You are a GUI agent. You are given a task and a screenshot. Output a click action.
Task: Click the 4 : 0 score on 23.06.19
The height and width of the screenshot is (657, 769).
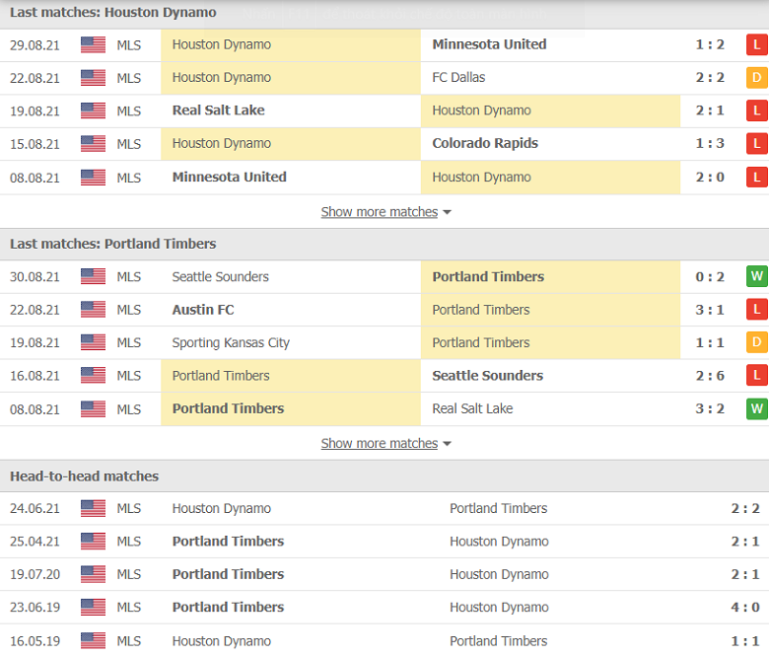(x=744, y=608)
